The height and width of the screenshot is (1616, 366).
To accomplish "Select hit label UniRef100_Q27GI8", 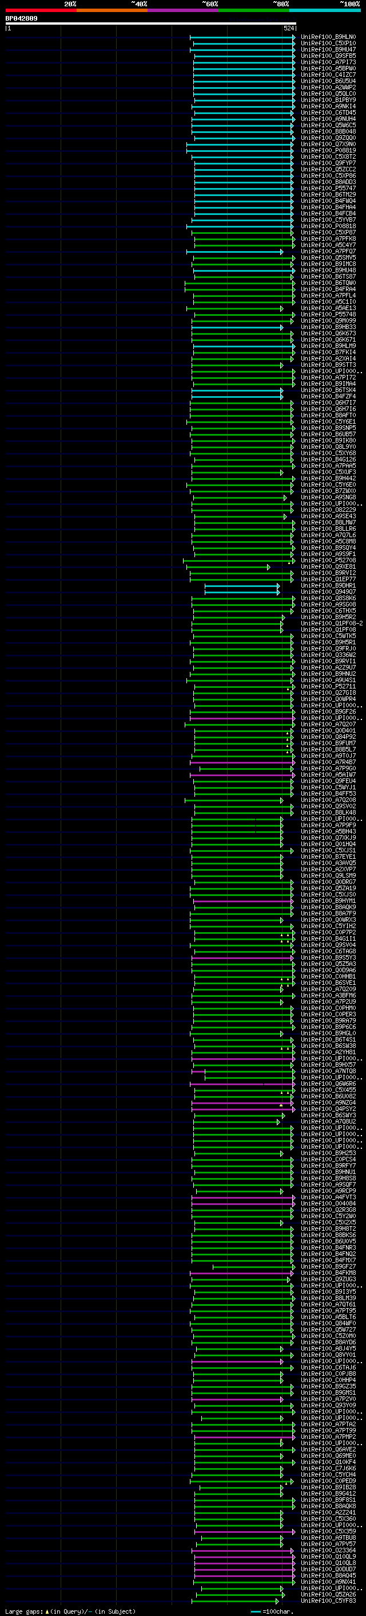I will (x=328, y=693).
